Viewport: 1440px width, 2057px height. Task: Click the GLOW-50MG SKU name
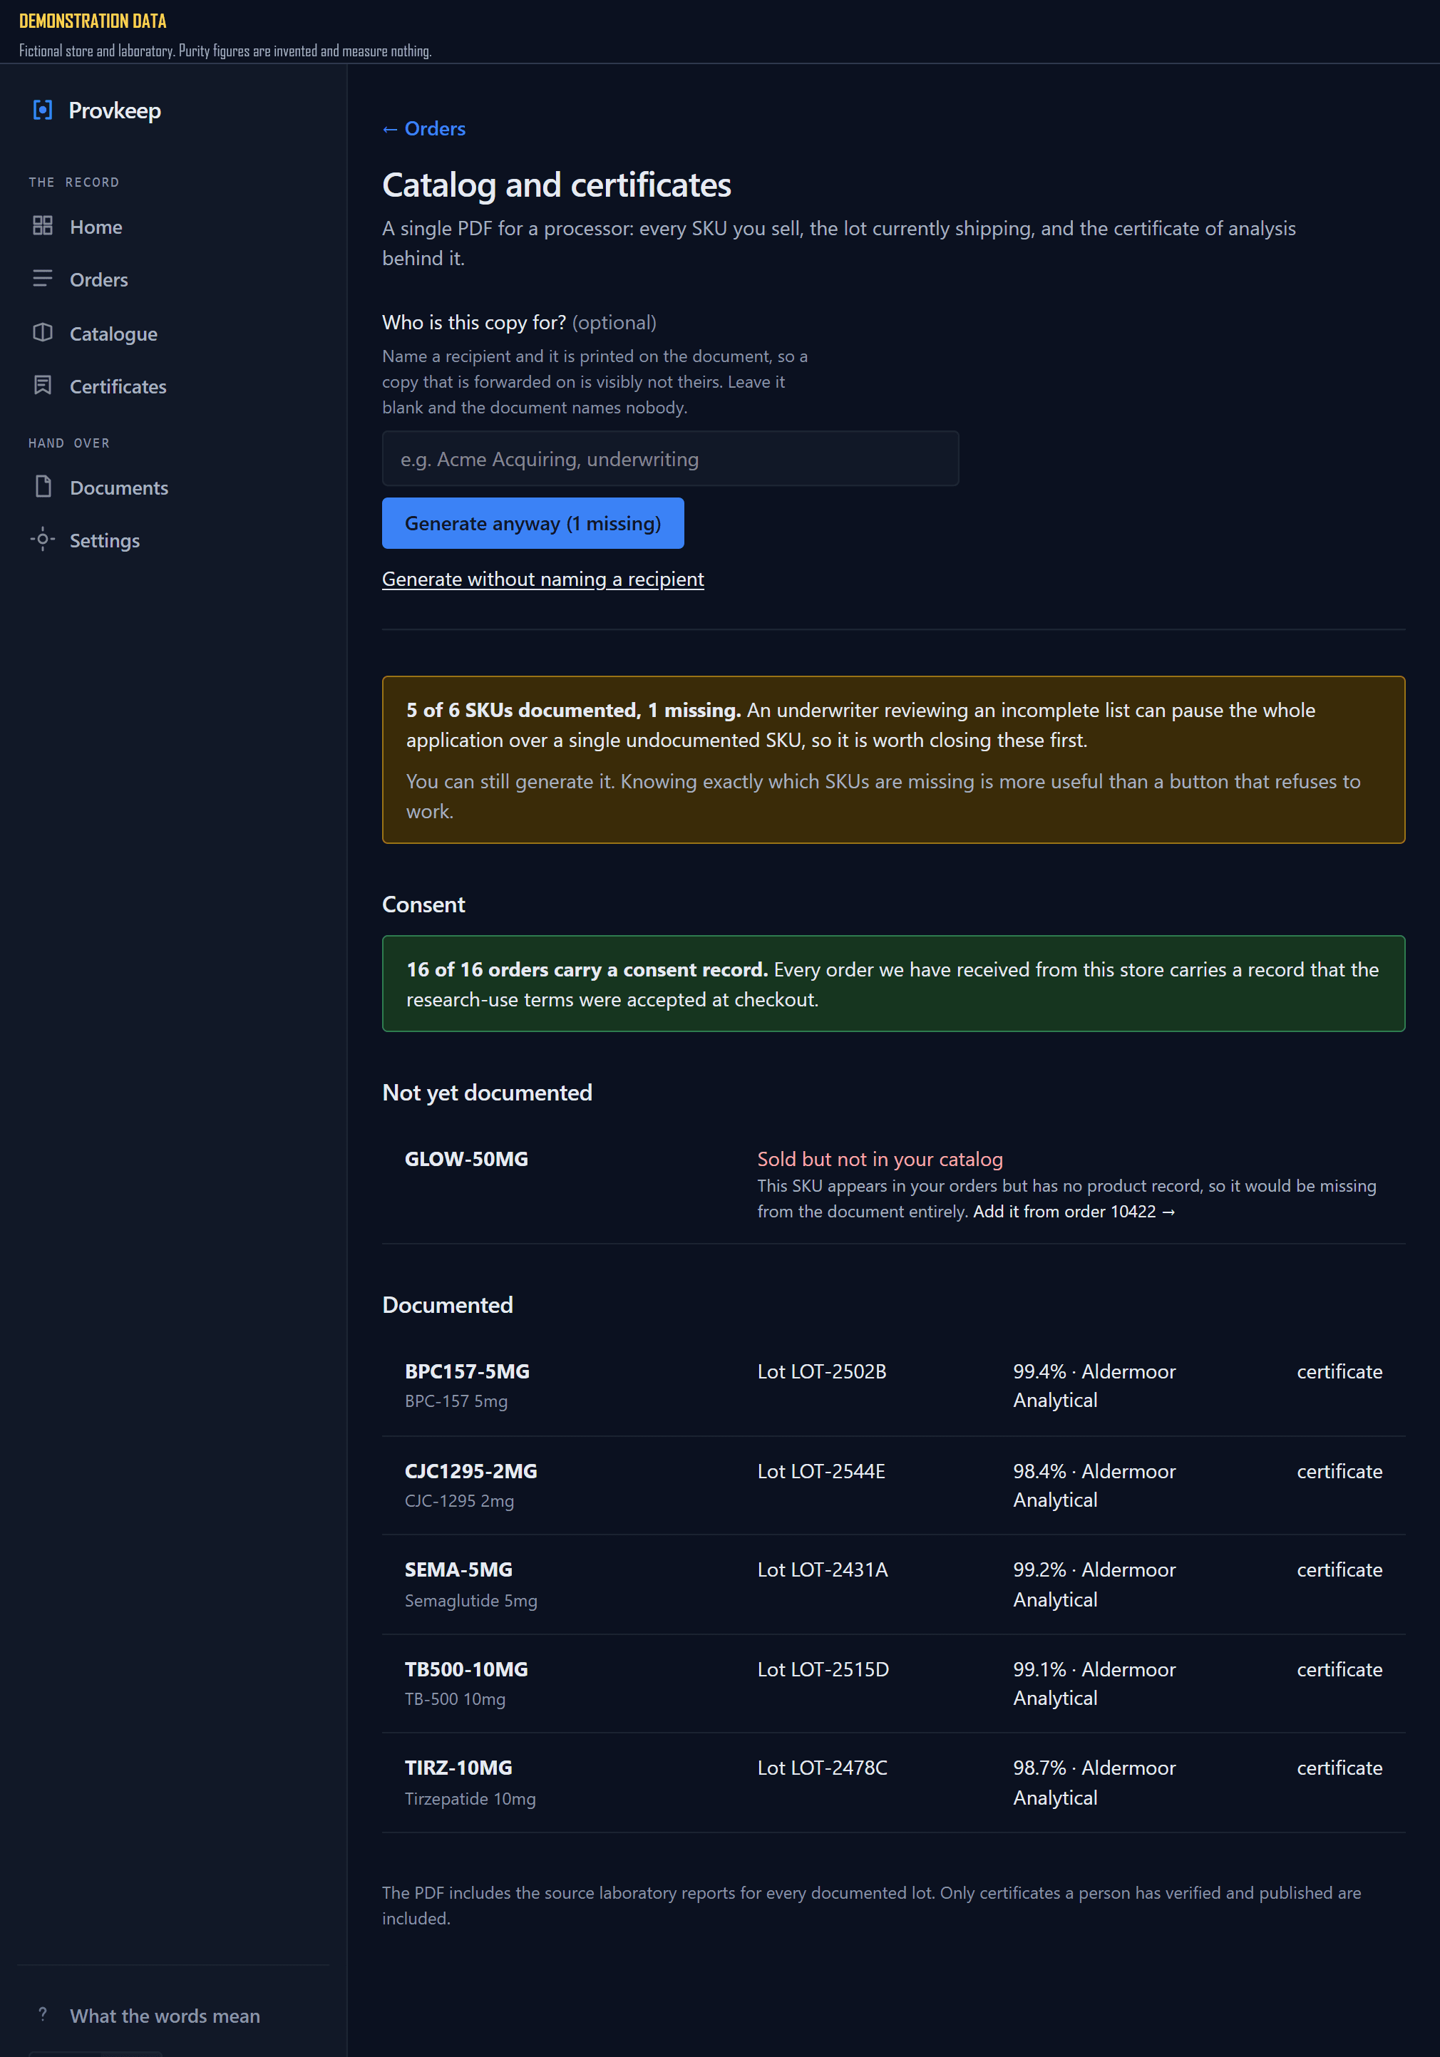point(466,1158)
